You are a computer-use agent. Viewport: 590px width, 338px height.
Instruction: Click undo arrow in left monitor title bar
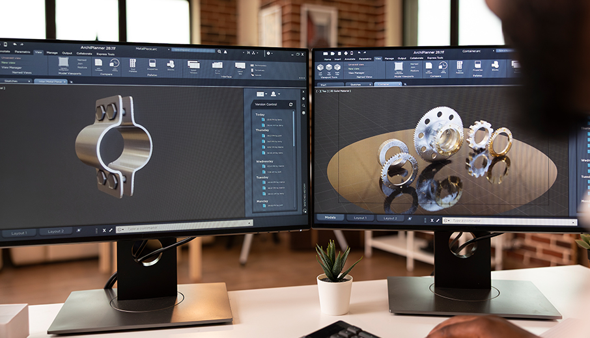(x=15, y=44)
